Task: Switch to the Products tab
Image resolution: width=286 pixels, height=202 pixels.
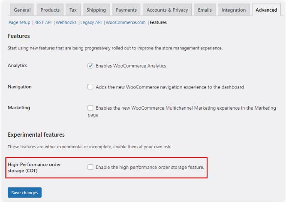Action: pyautogui.click(x=50, y=10)
